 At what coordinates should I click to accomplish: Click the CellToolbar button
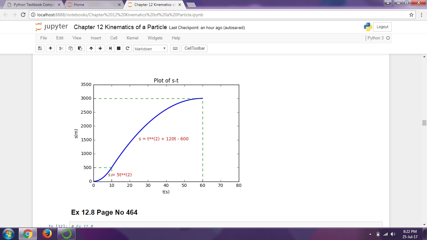click(194, 48)
